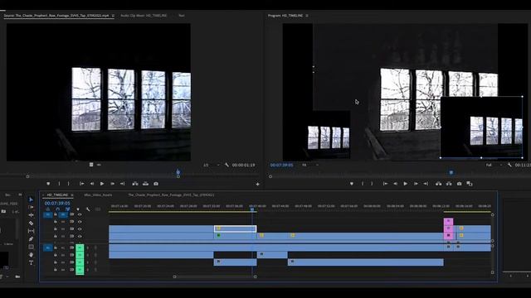This screenshot has height=298, width=531.
Task: Click Lift button in Program monitor
Action: (439, 184)
